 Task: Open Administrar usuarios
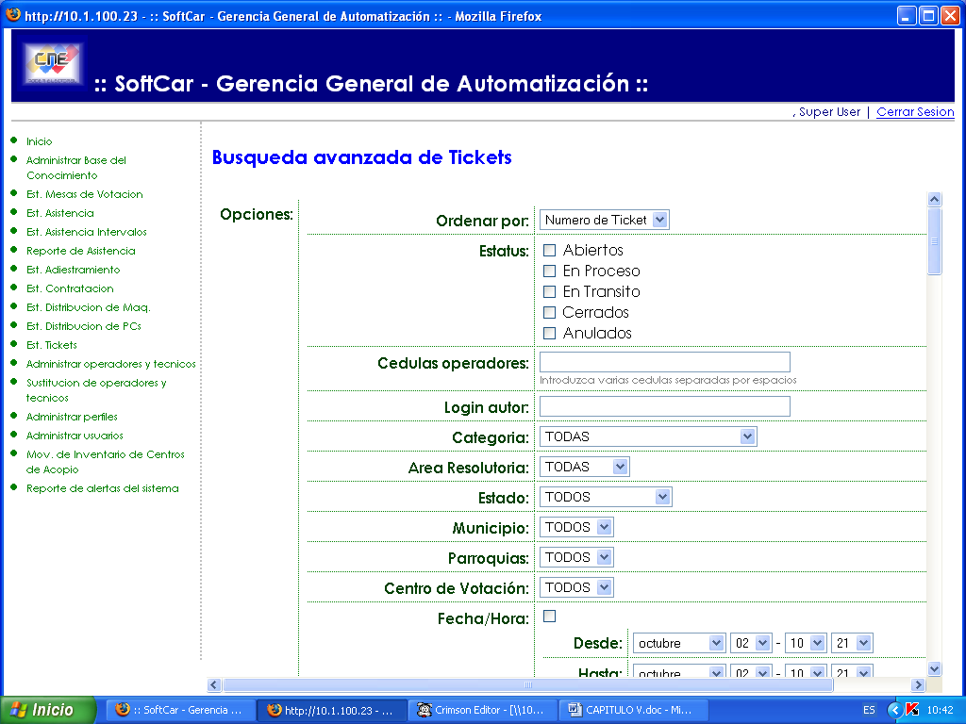[75, 436]
